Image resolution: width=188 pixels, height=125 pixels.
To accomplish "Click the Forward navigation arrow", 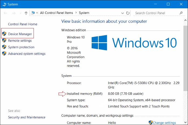I will 14,13.
